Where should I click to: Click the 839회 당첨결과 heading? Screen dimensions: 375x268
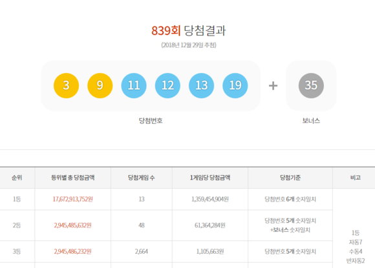click(188, 30)
